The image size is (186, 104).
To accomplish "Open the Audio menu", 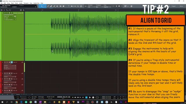I will tap(21, 3).
